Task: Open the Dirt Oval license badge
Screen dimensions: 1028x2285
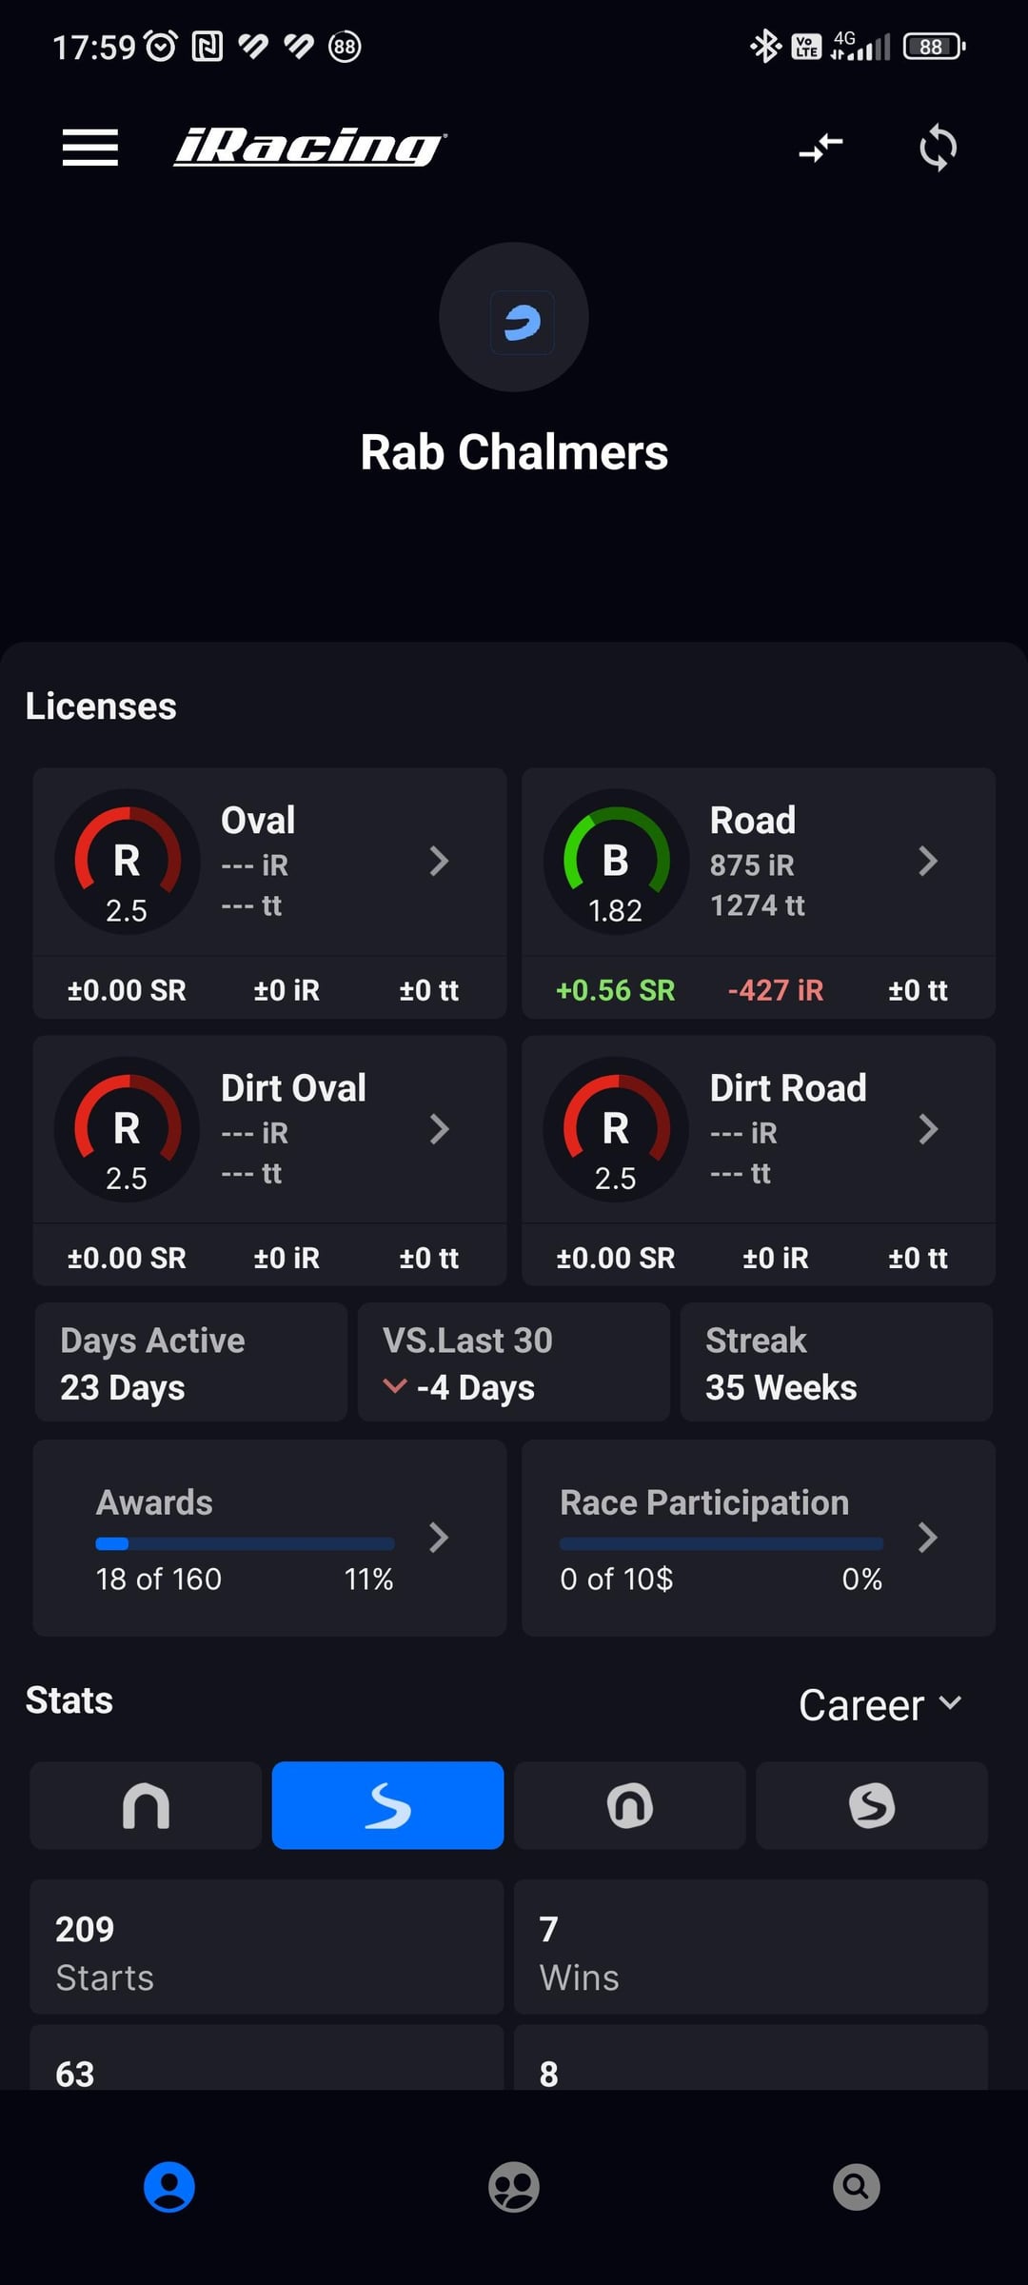Action: click(x=127, y=1129)
